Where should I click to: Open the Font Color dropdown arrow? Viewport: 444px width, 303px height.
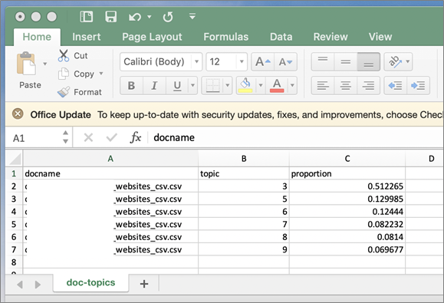pyautogui.click(x=292, y=85)
